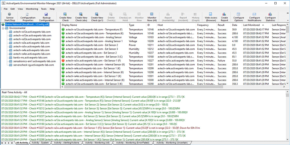Open the Monitoring menu

(x=32, y=8)
